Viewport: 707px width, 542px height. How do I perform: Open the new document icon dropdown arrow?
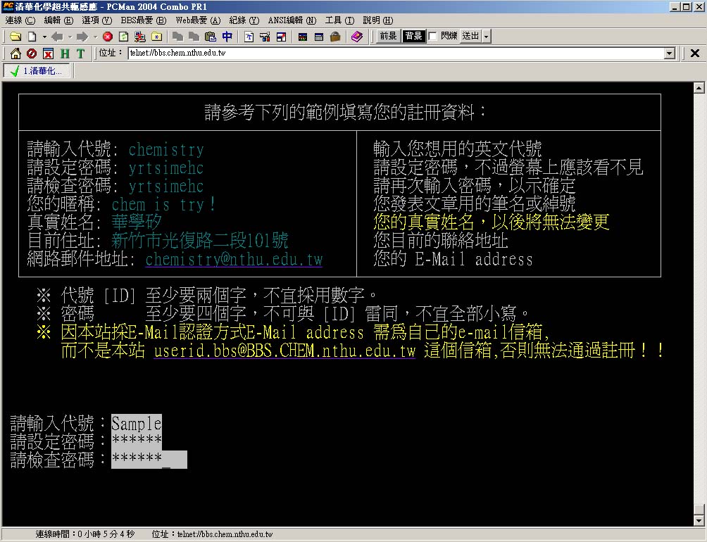[x=44, y=37]
